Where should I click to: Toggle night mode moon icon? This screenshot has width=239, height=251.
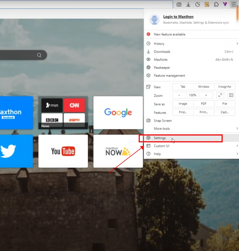(198, 4)
